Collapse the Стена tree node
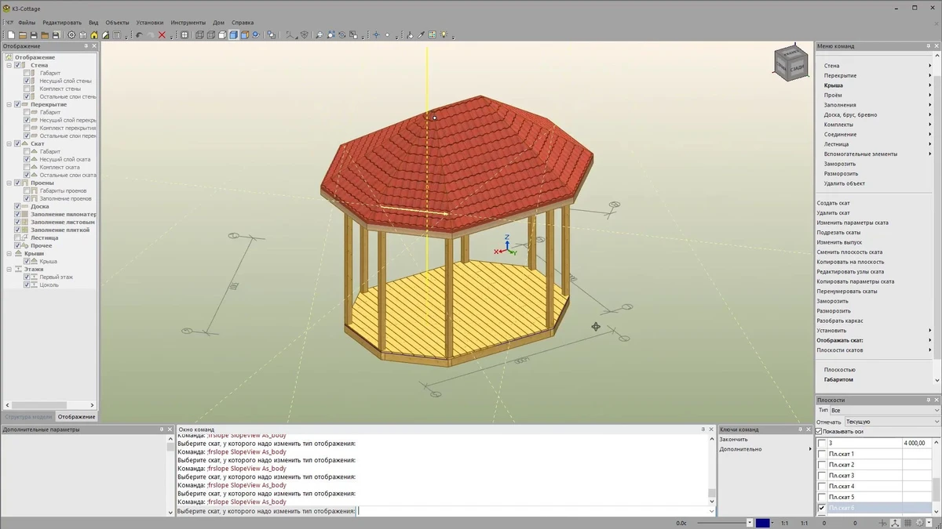This screenshot has height=529, width=942. [x=9, y=65]
